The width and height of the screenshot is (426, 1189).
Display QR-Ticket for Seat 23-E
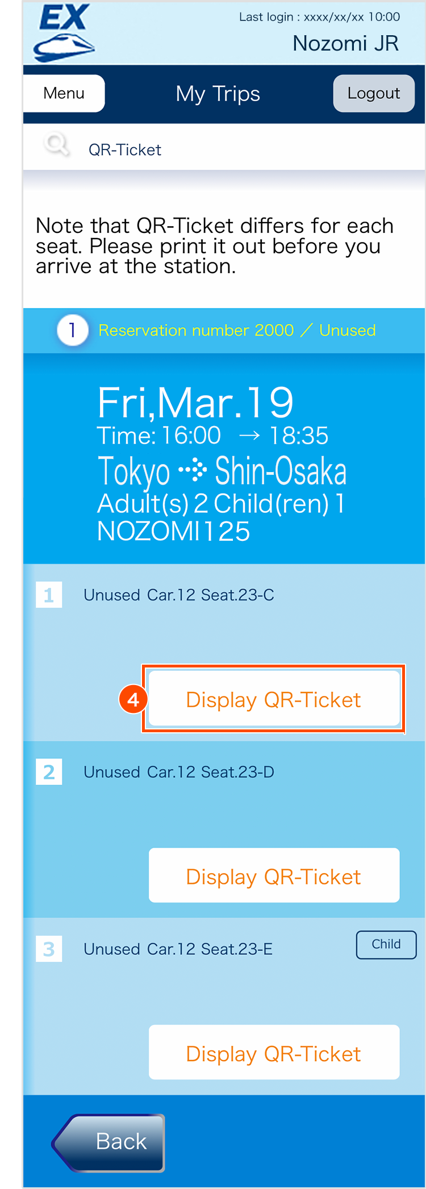tap(274, 1053)
